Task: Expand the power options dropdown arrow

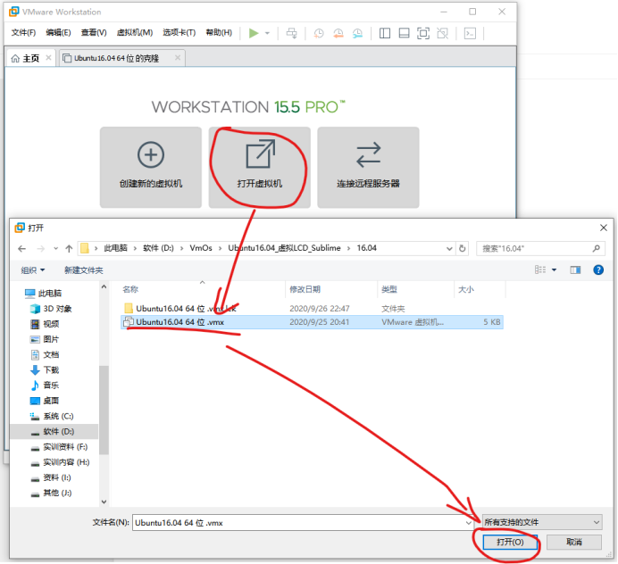Action: pos(267,33)
